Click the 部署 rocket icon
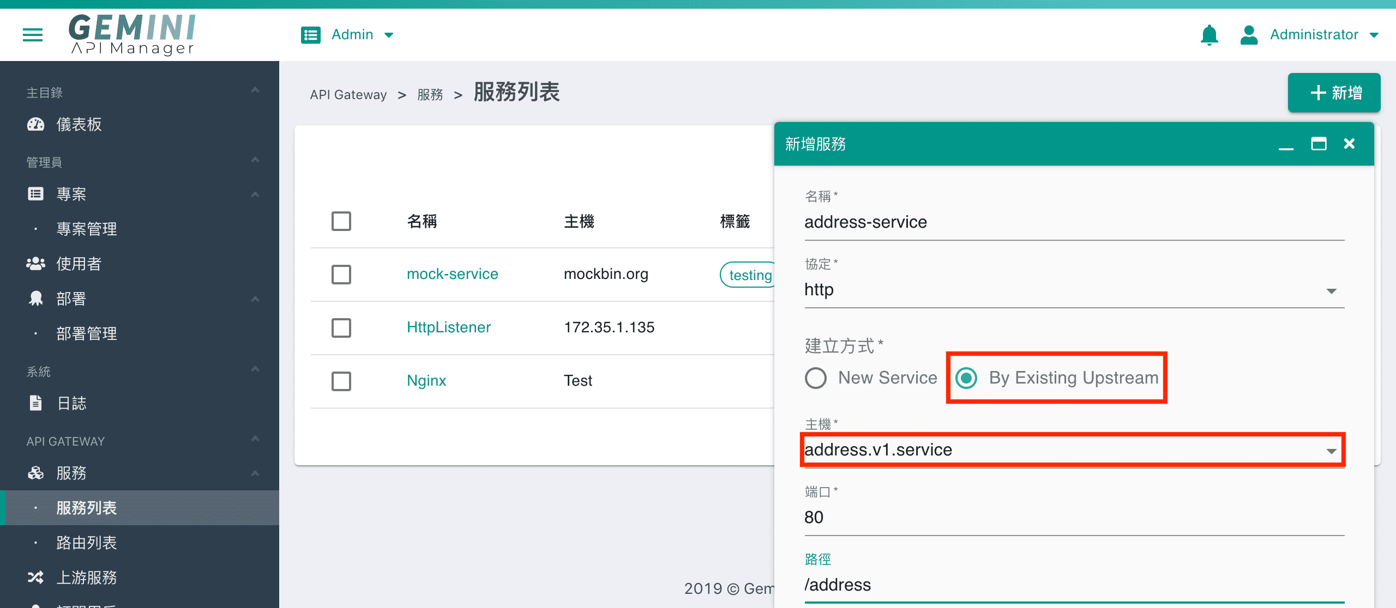 pos(36,299)
